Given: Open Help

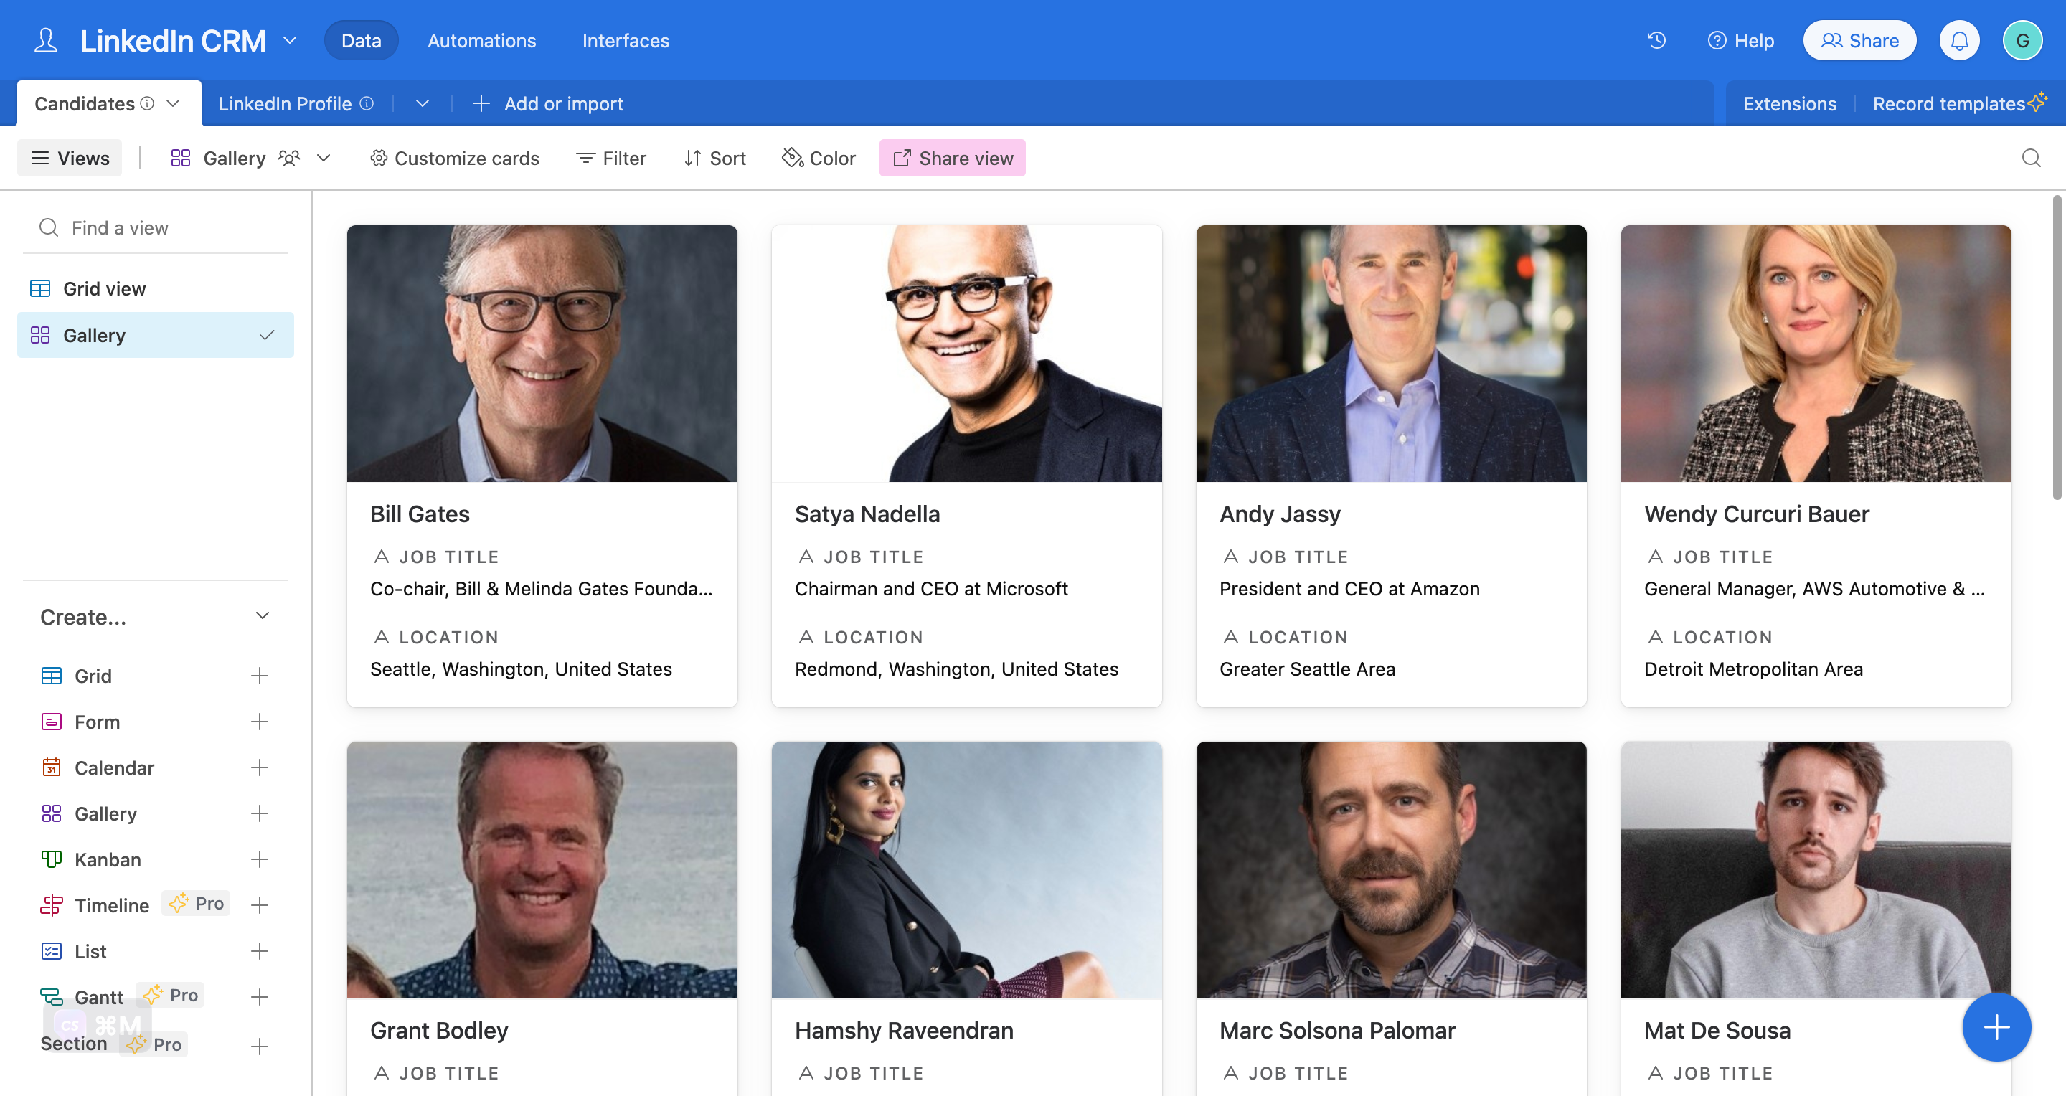Looking at the screenshot, I should click(1741, 40).
